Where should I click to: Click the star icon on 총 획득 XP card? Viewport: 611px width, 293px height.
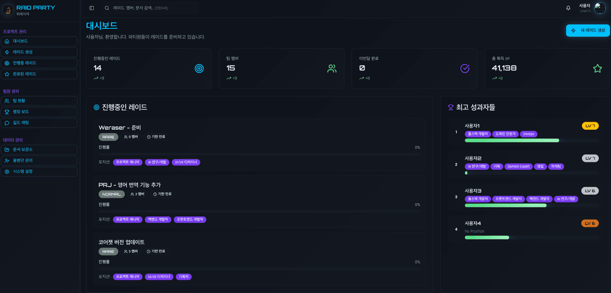click(597, 68)
